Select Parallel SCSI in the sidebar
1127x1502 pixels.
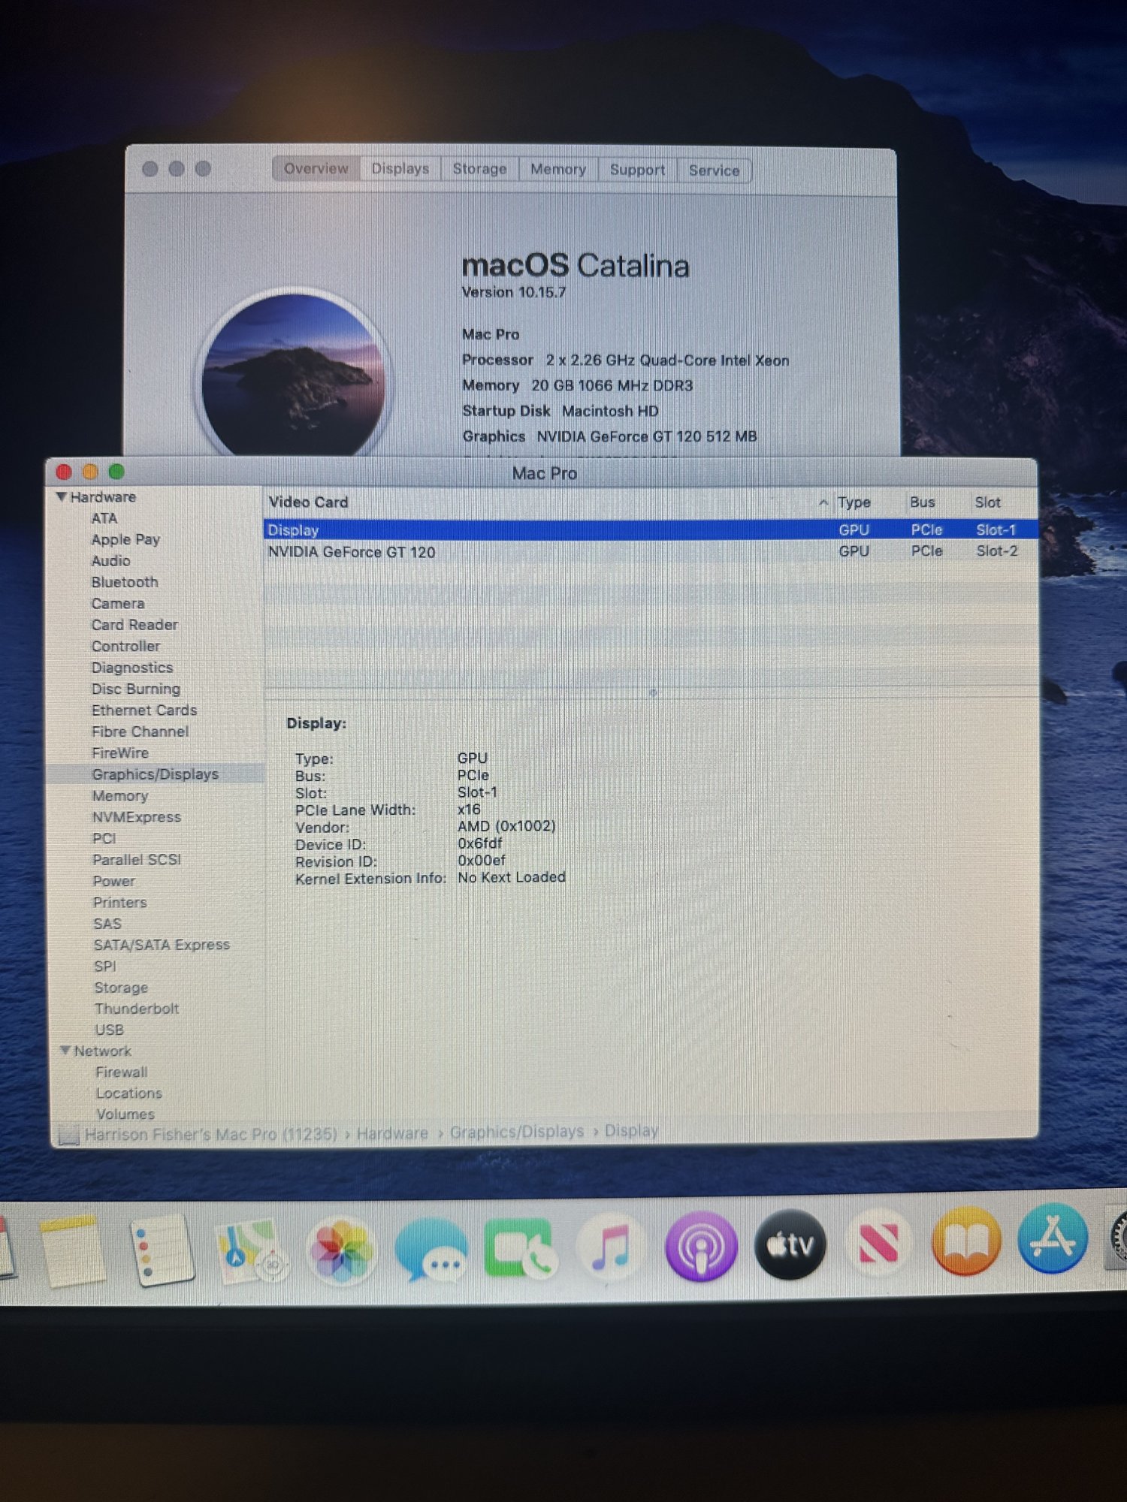(137, 860)
